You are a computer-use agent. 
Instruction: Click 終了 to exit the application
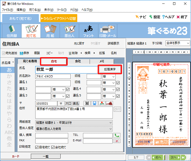tap(182, 17)
